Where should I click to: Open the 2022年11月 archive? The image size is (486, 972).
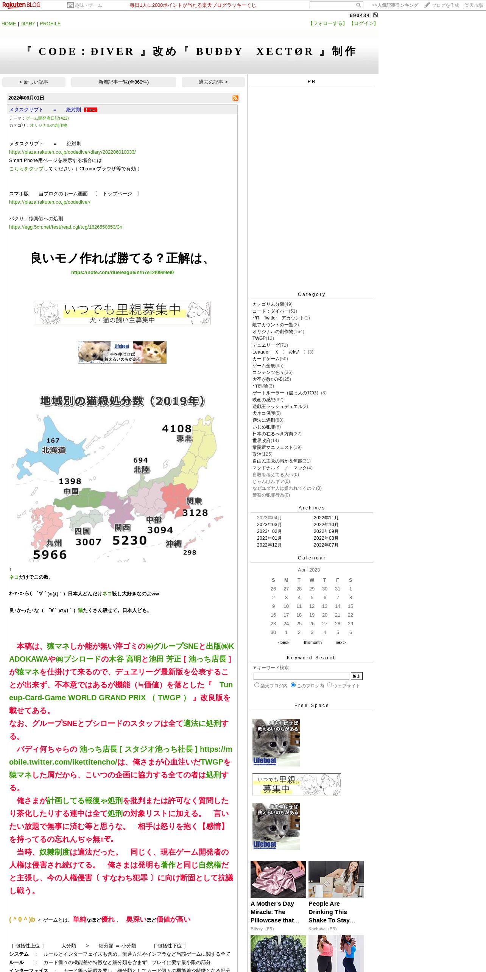click(x=326, y=518)
